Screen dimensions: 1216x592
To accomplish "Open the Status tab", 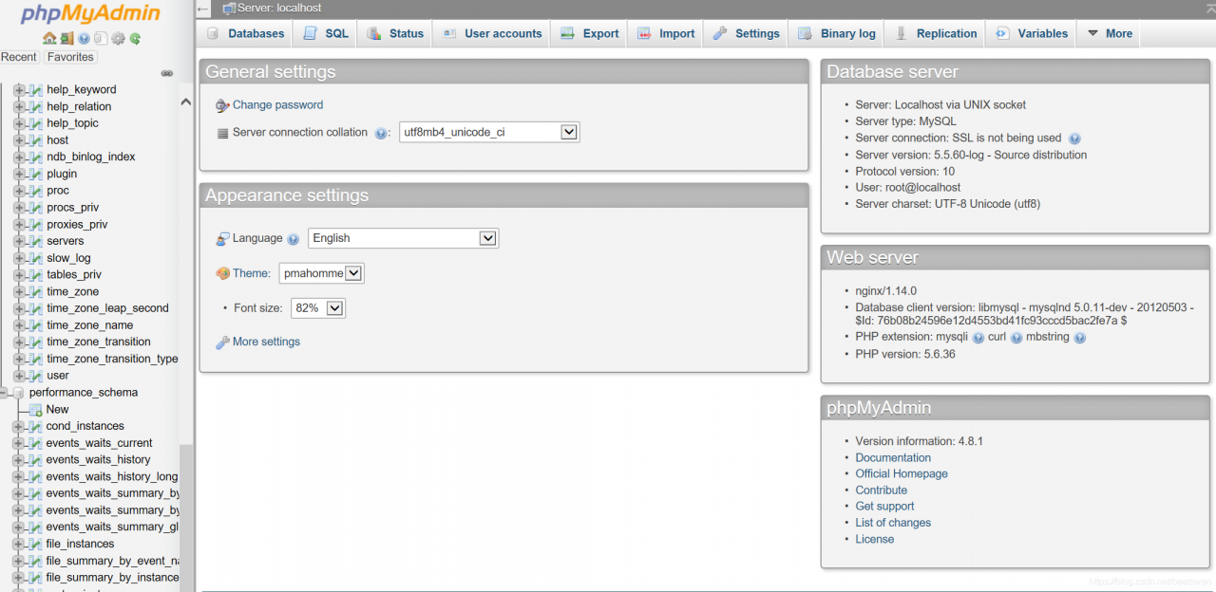I will [395, 33].
